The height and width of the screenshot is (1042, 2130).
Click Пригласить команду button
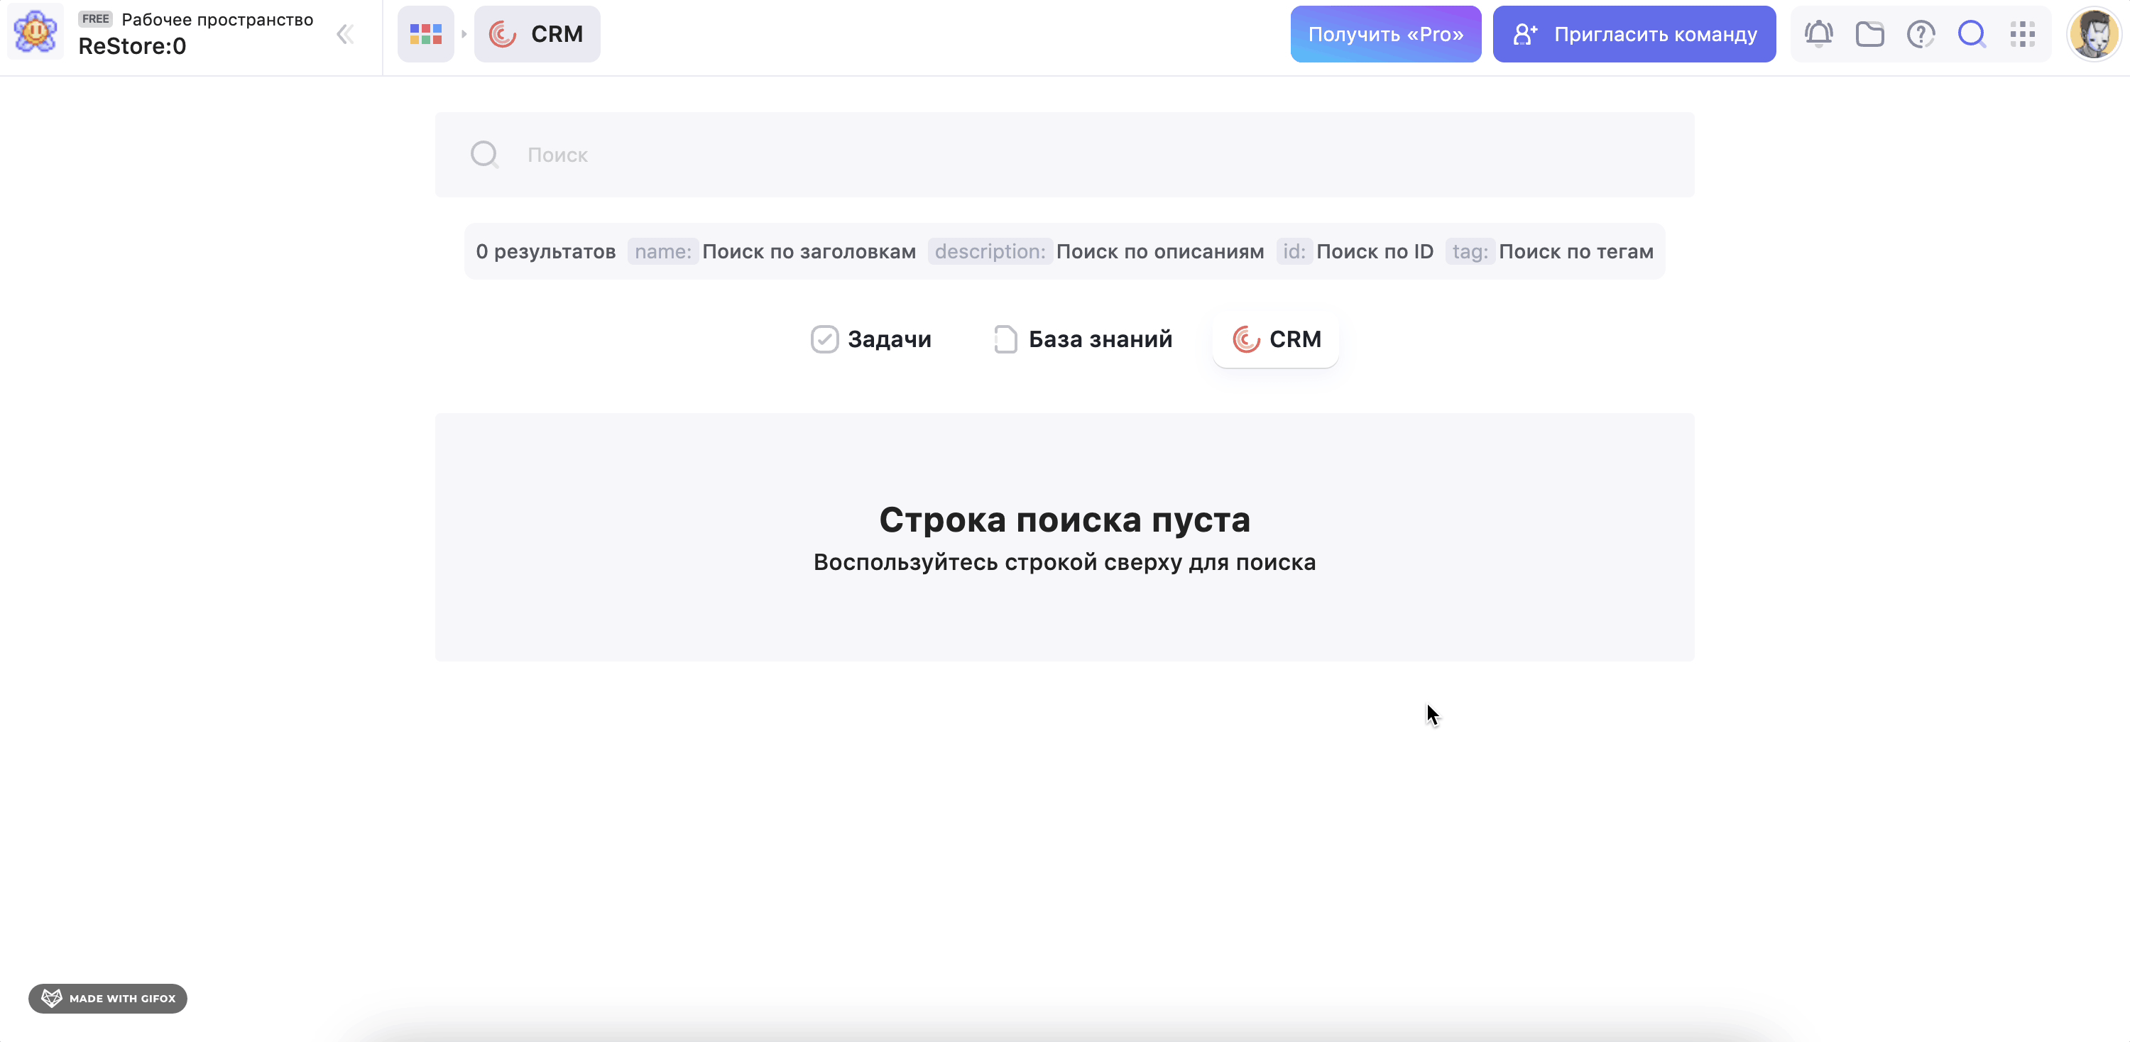point(1634,34)
